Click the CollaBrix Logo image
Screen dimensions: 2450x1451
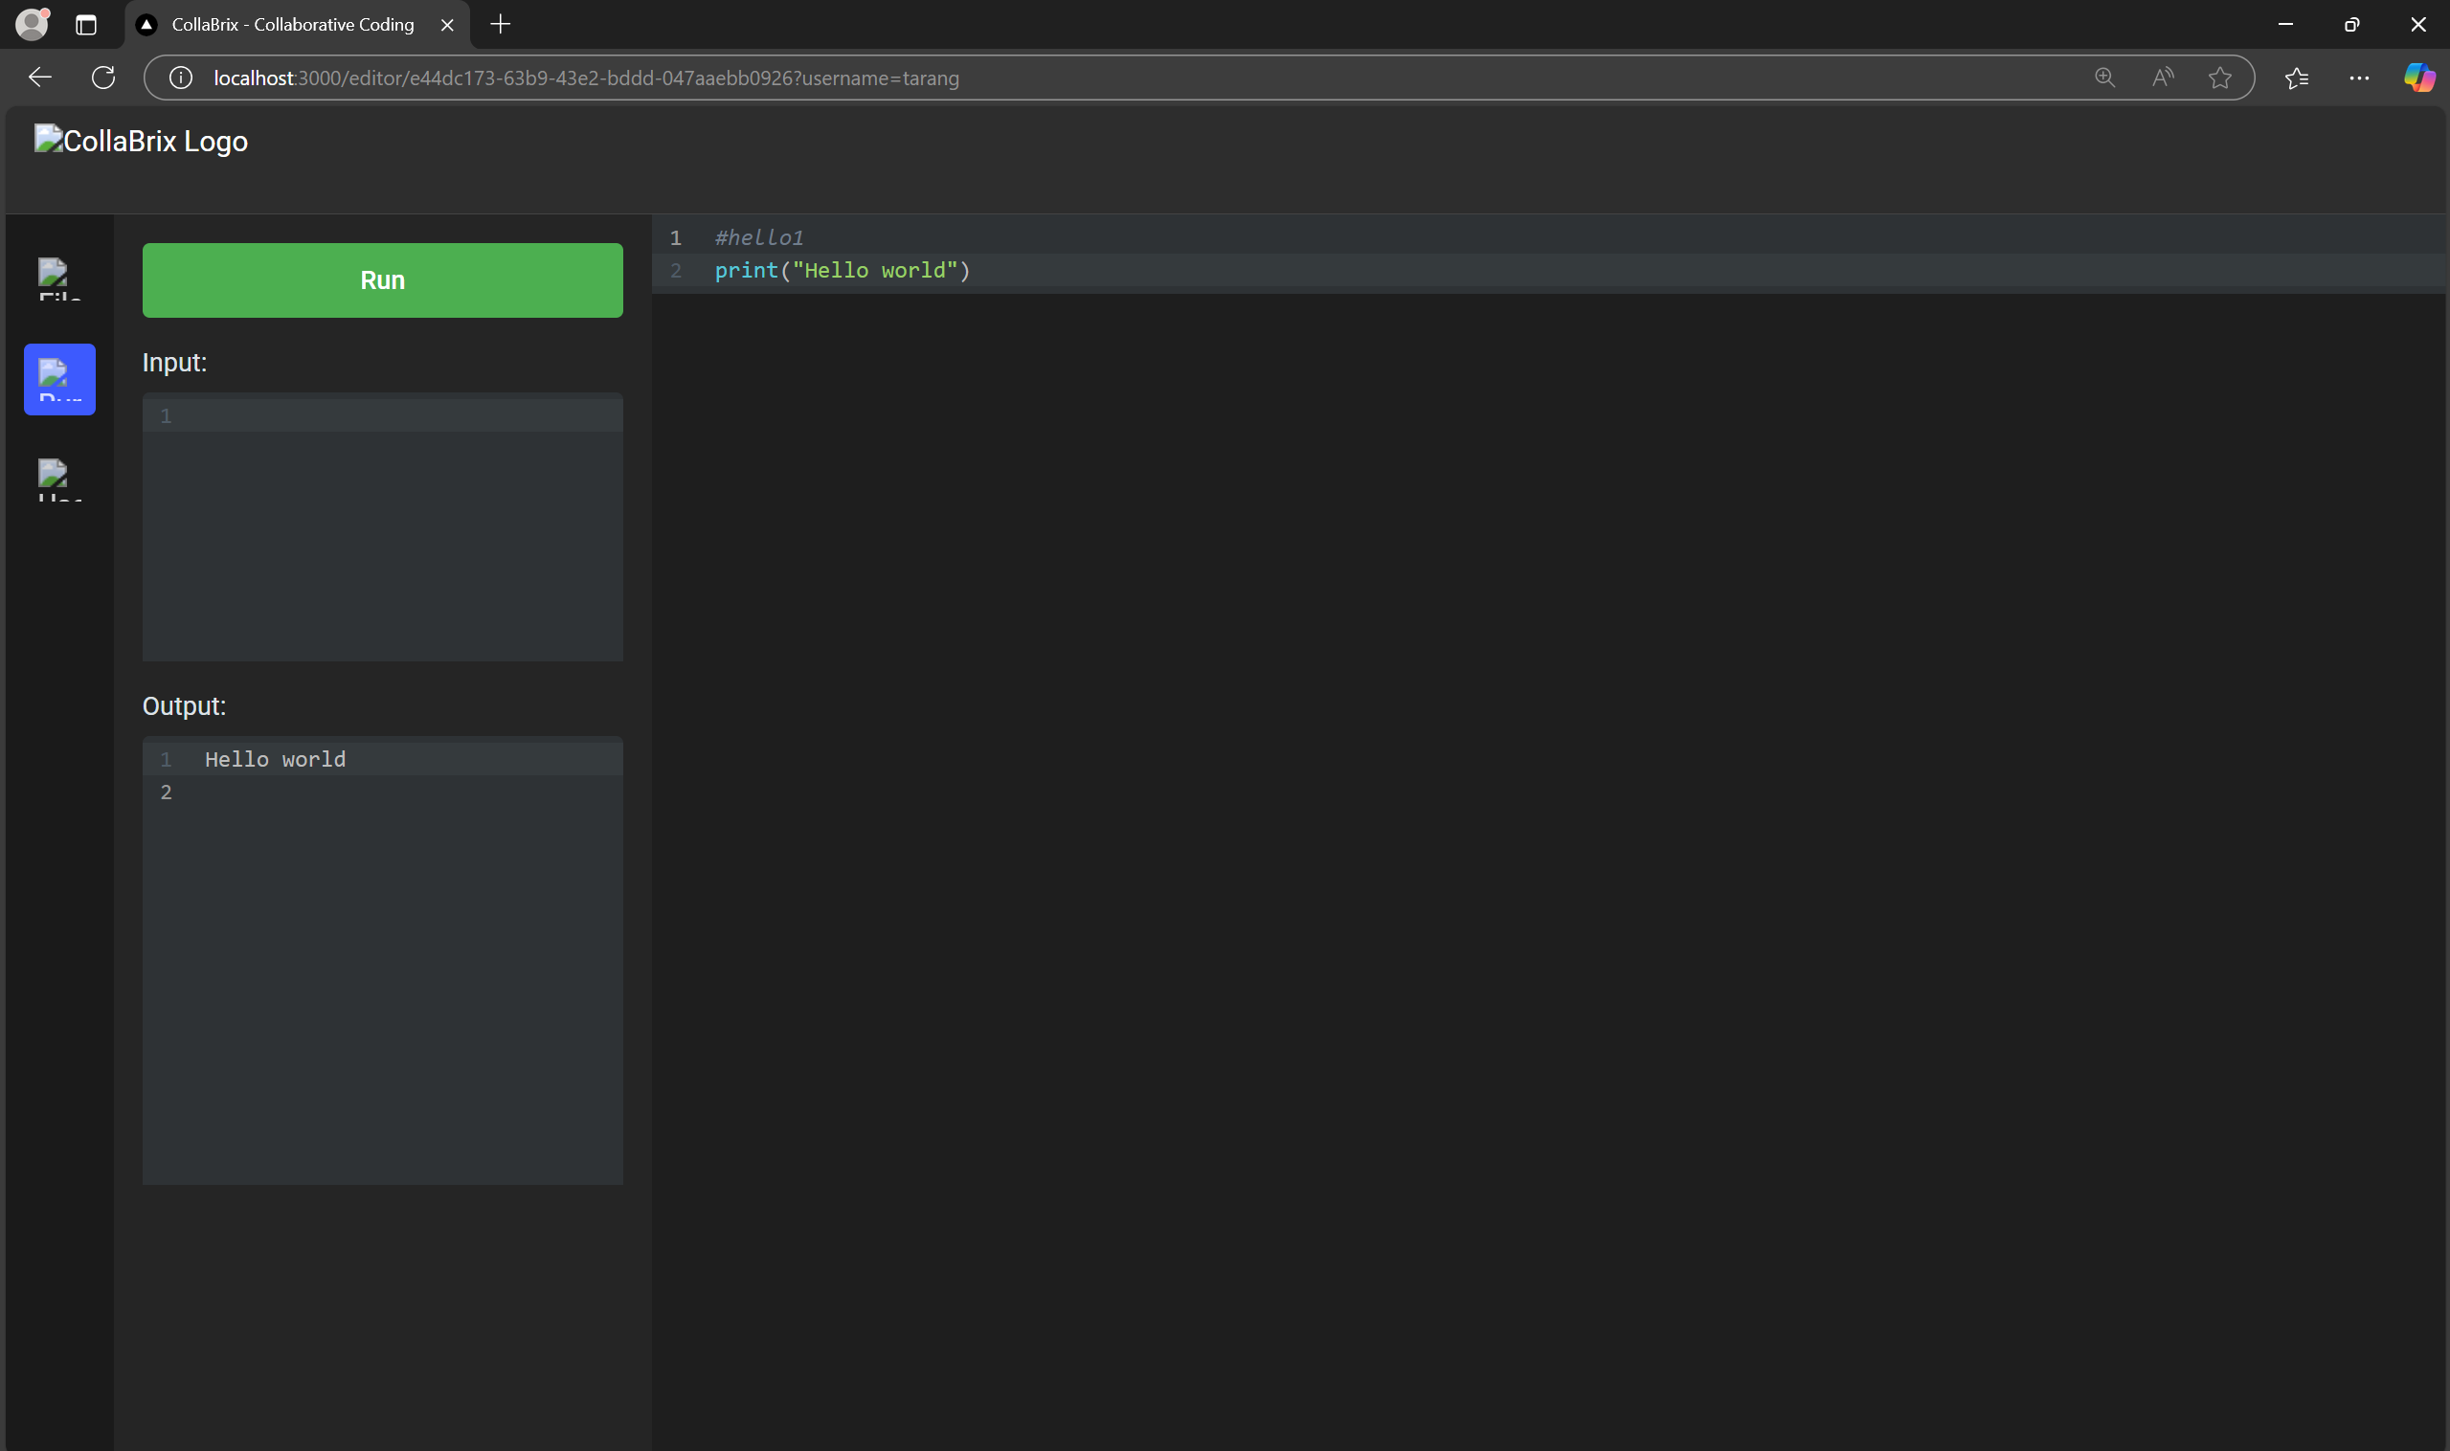point(141,141)
